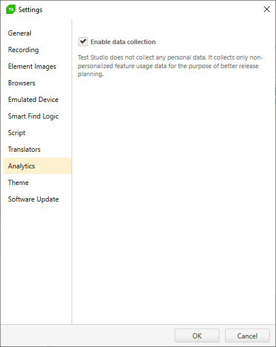Close the Settings dialog with X

[x=266, y=9]
